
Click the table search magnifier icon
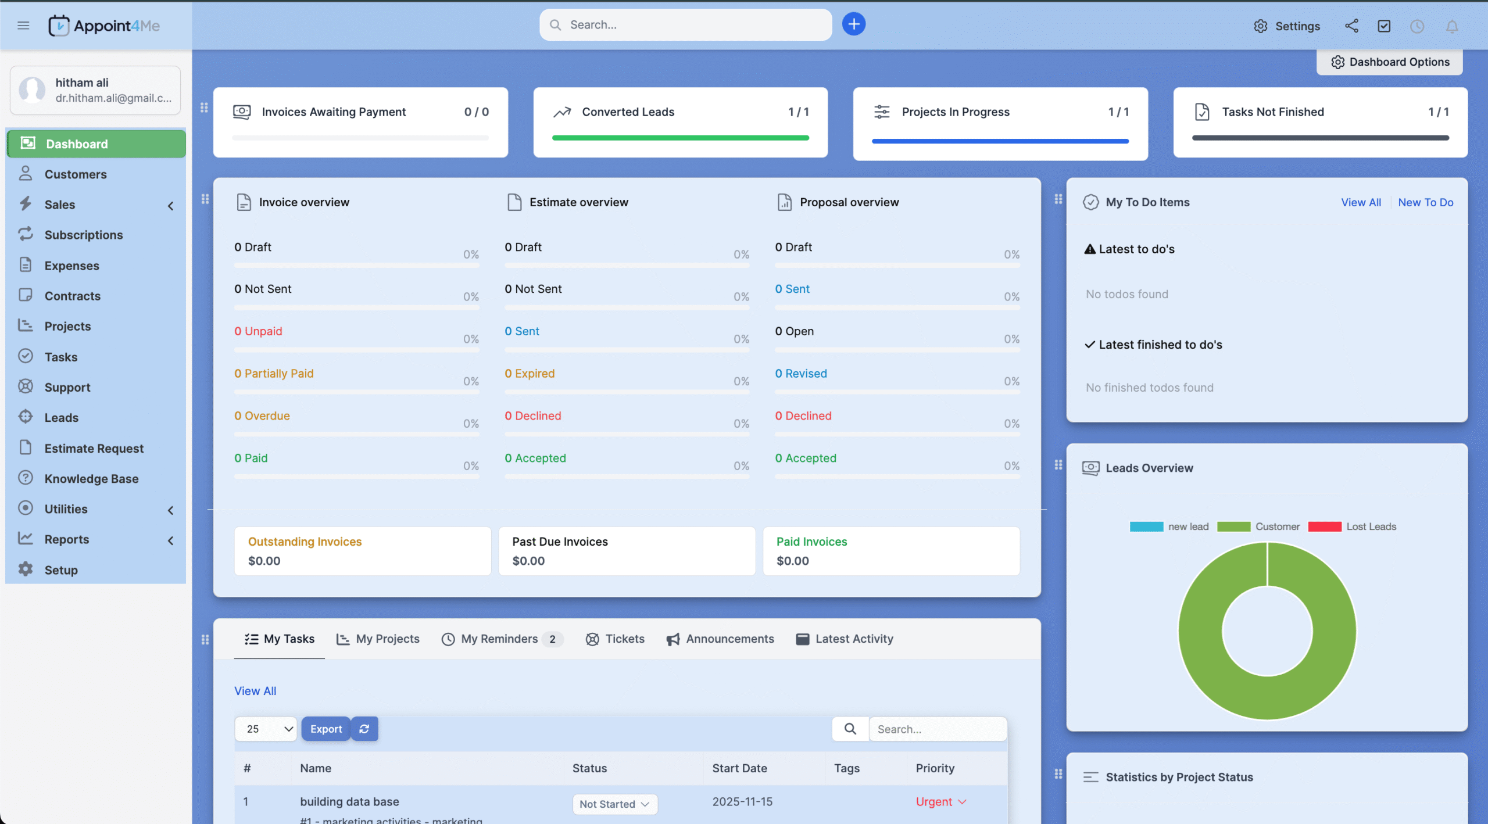pos(850,729)
